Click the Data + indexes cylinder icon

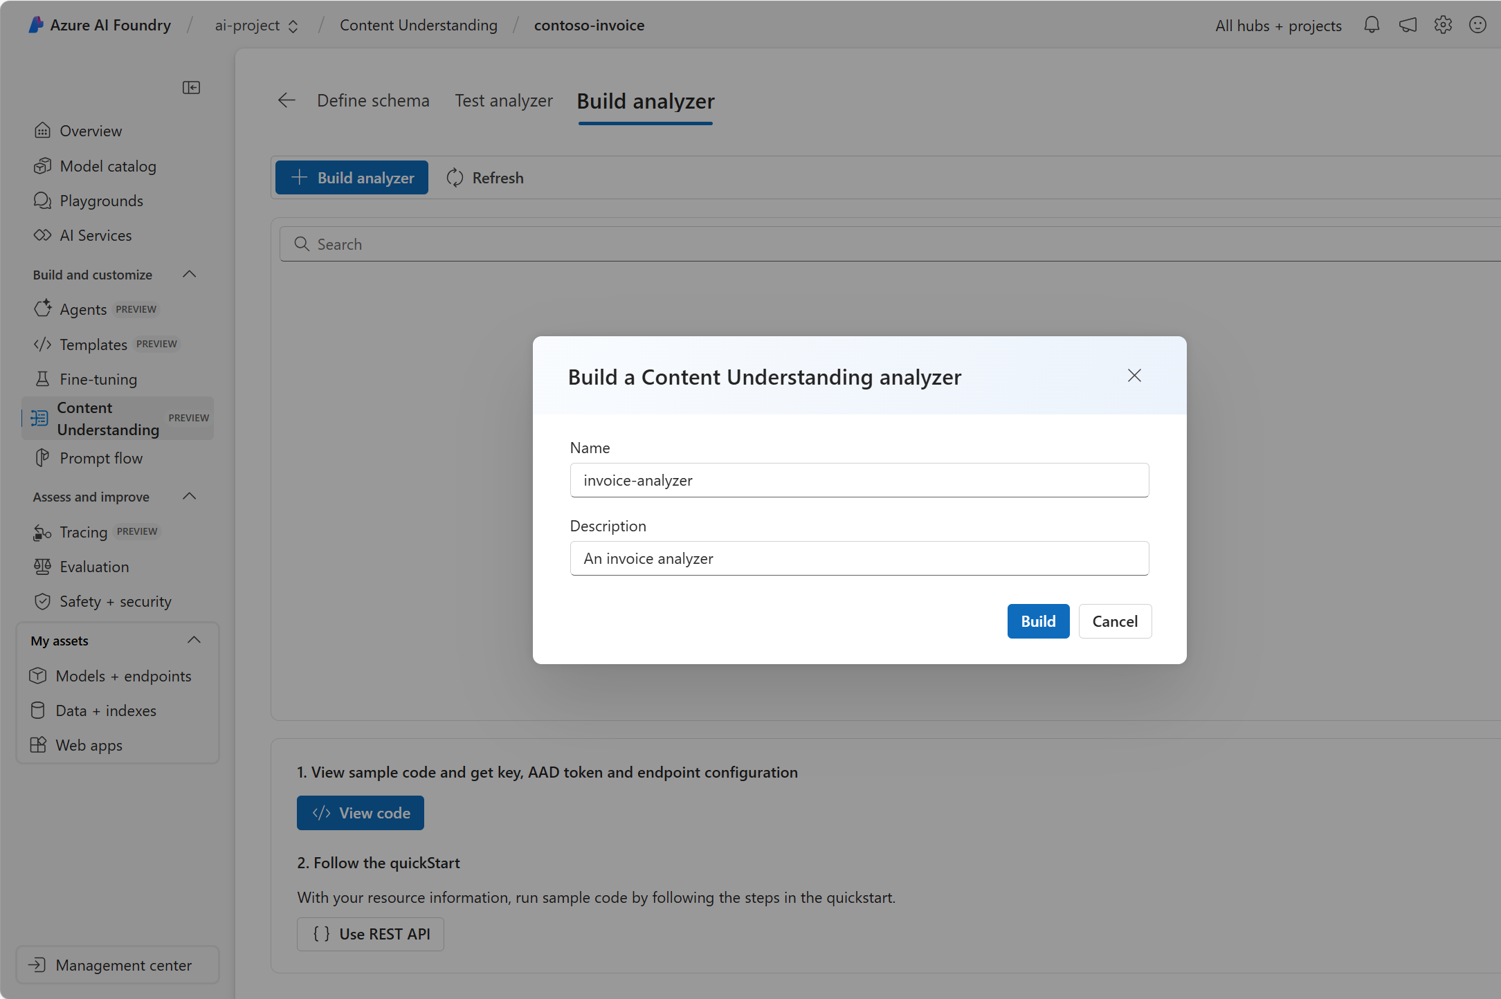point(38,711)
